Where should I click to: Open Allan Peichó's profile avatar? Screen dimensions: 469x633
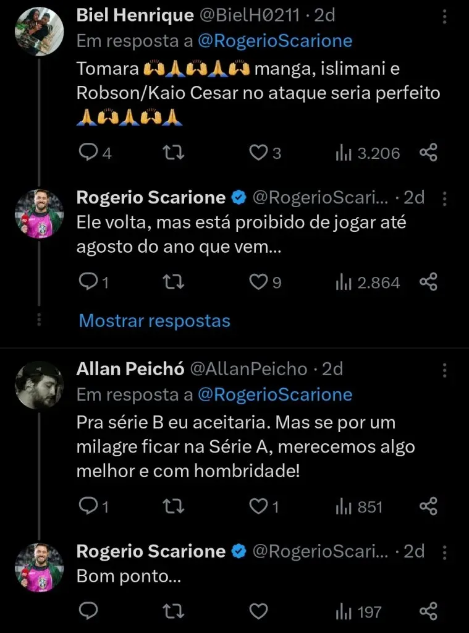(x=39, y=385)
